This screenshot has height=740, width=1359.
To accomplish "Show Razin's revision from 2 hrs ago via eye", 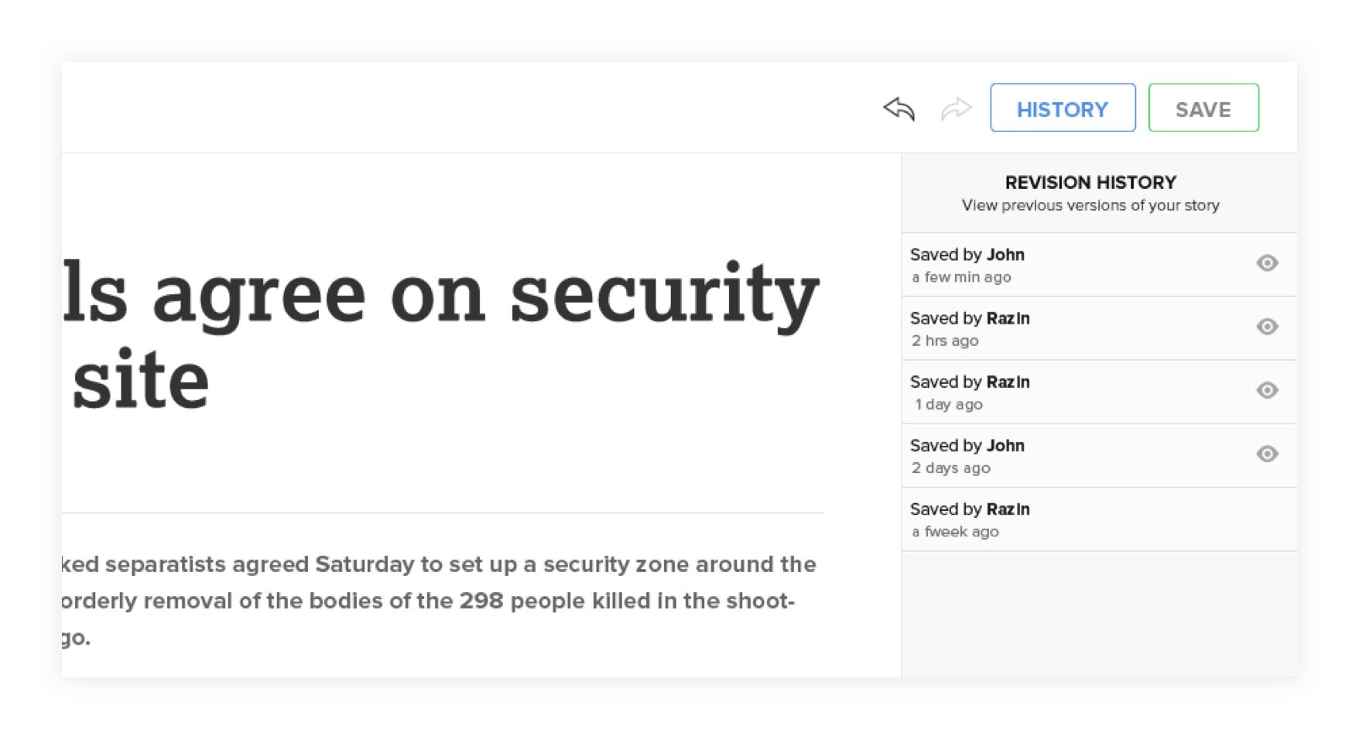I will point(1266,327).
